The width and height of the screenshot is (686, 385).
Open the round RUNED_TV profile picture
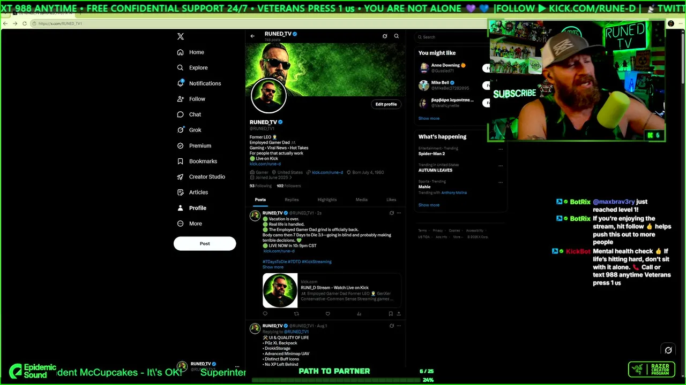pos(269,96)
